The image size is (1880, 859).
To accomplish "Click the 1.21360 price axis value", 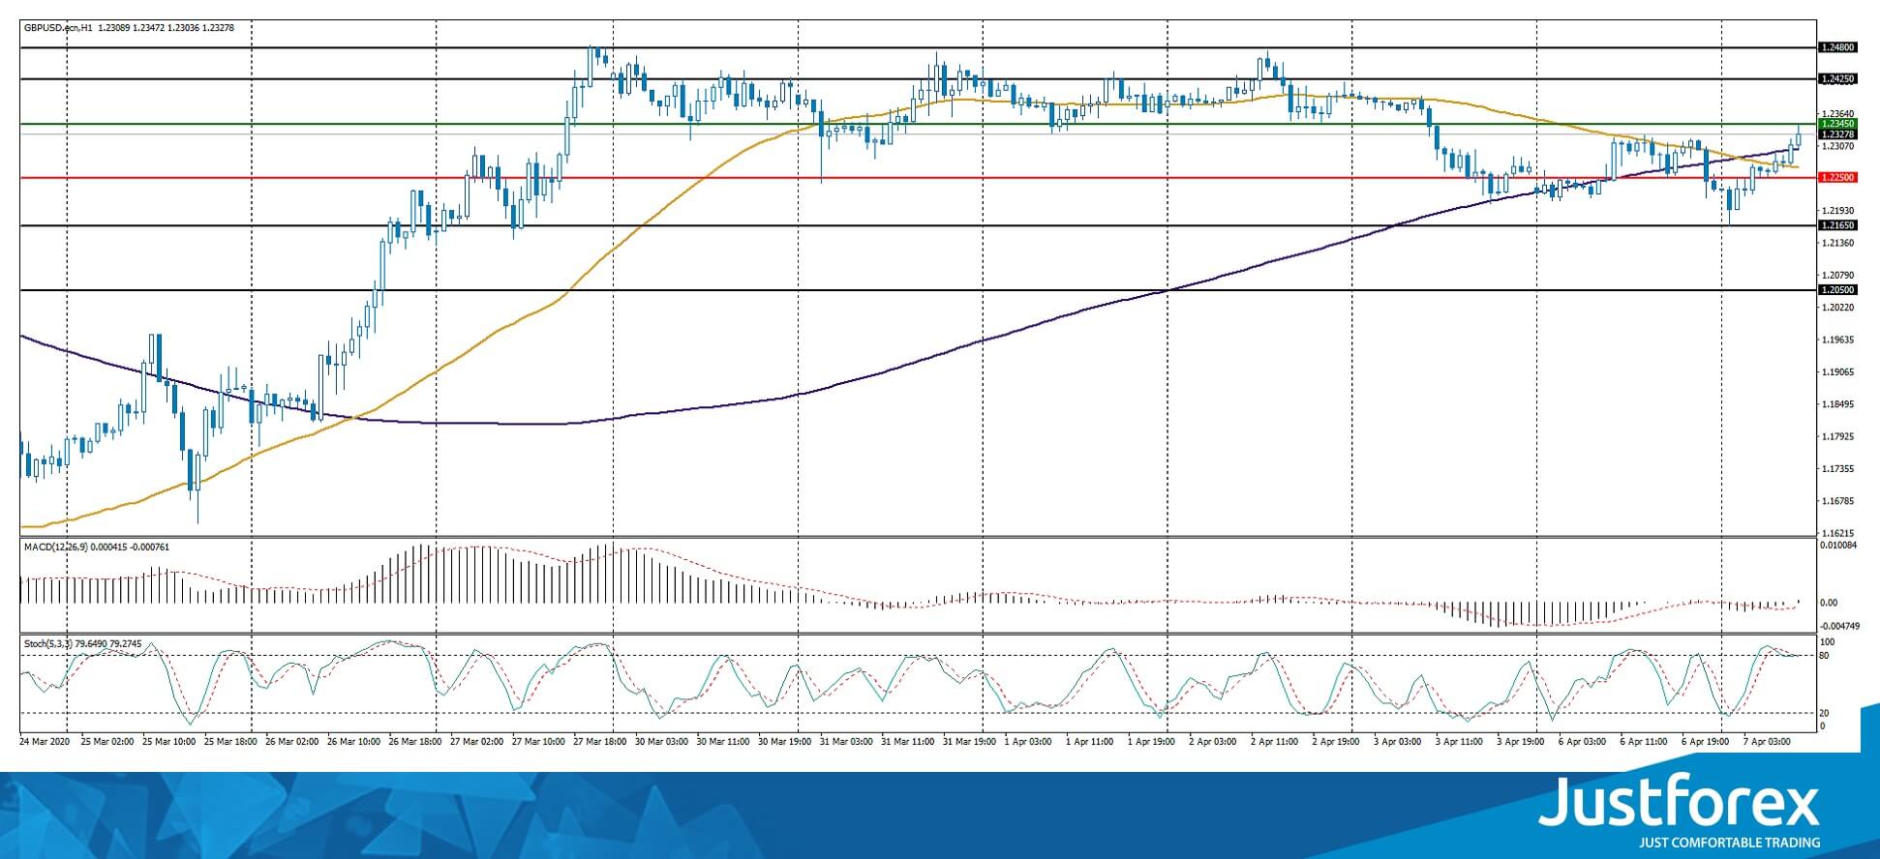I will pyautogui.click(x=1837, y=243).
